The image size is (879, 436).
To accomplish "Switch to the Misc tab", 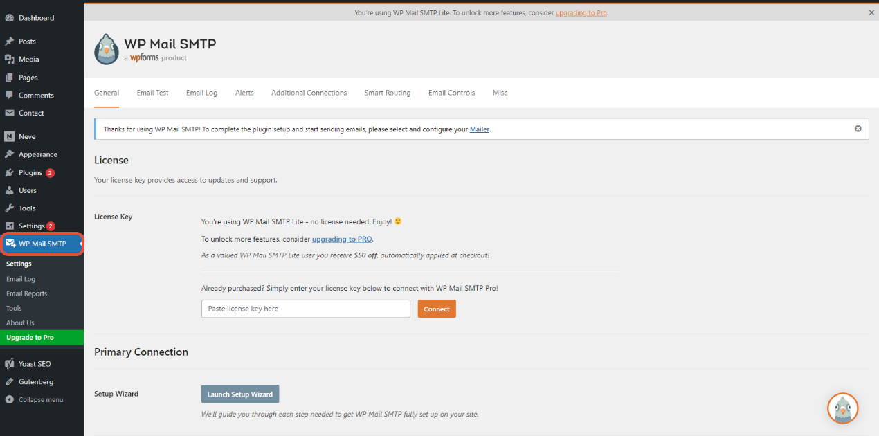I will pos(500,93).
